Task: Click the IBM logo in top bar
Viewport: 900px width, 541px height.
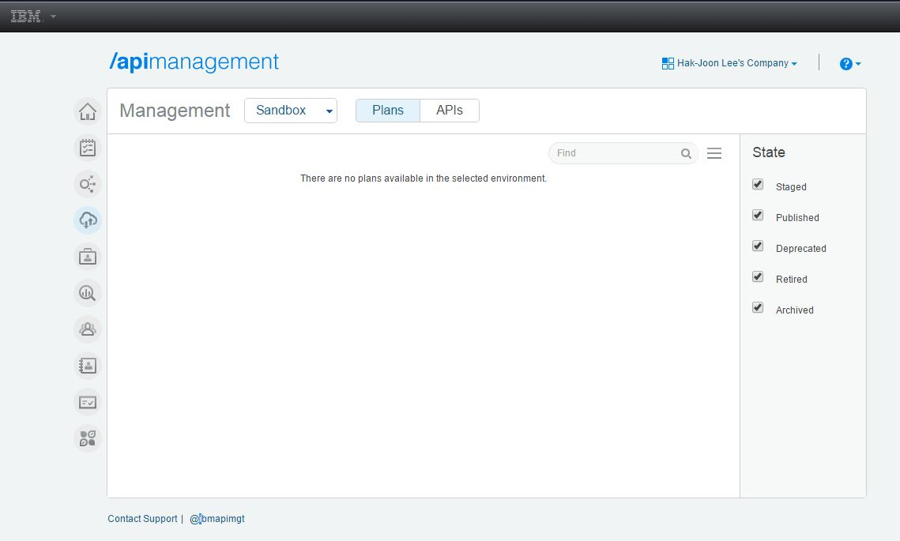Action: point(26,17)
